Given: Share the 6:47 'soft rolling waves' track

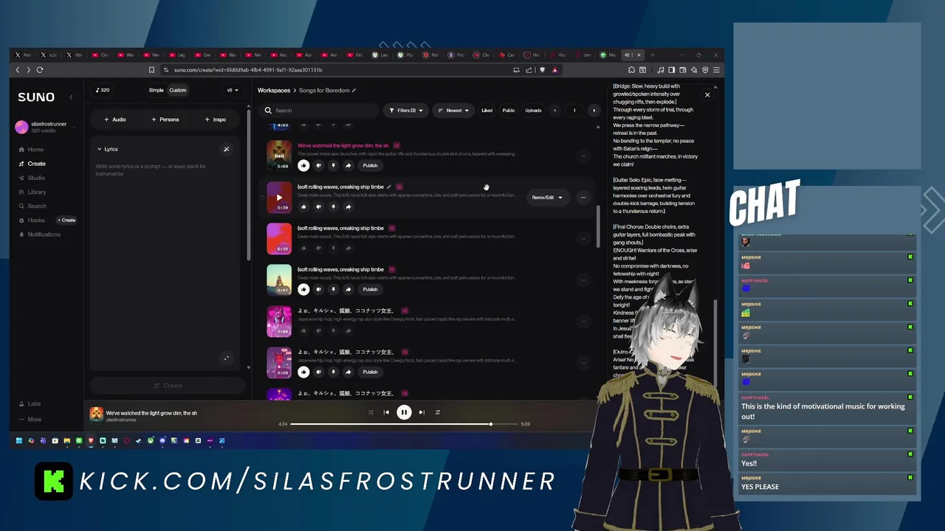Looking at the screenshot, I should (x=348, y=289).
